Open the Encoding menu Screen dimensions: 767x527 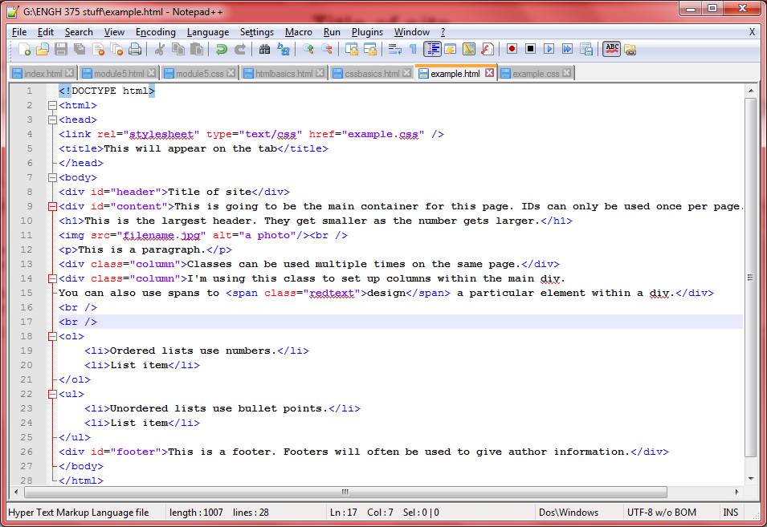click(x=156, y=32)
